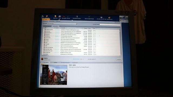The image size is (173, 97).
Task: Click the package icon of the axel row
Action: point(44,46)
